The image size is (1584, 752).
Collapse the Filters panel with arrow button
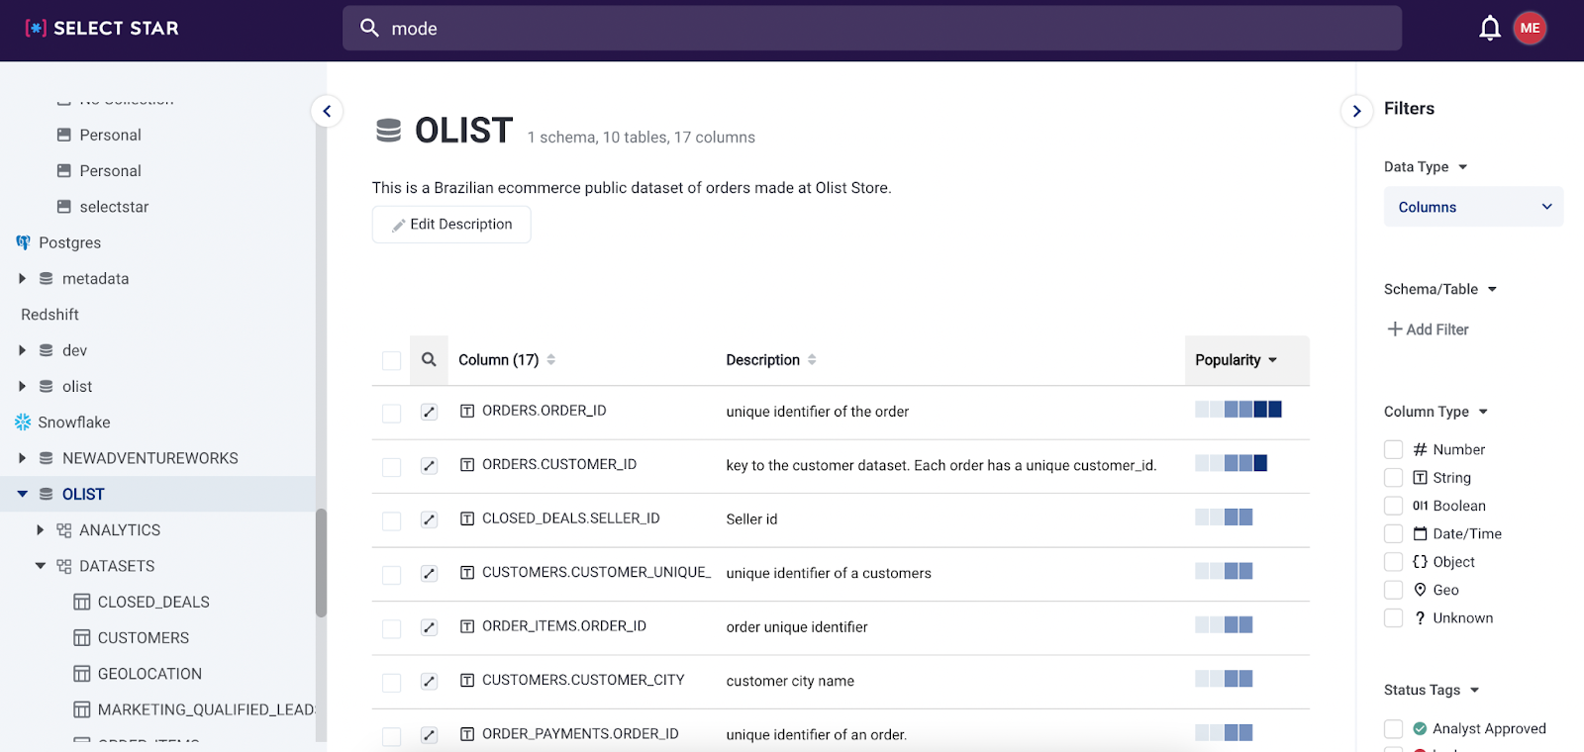coord(1356,111)
